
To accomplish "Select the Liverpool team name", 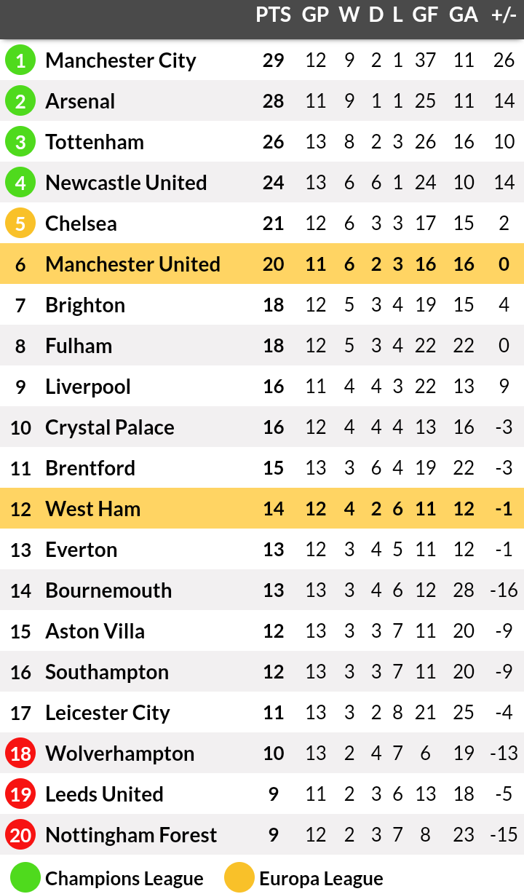I will [88, 387].
